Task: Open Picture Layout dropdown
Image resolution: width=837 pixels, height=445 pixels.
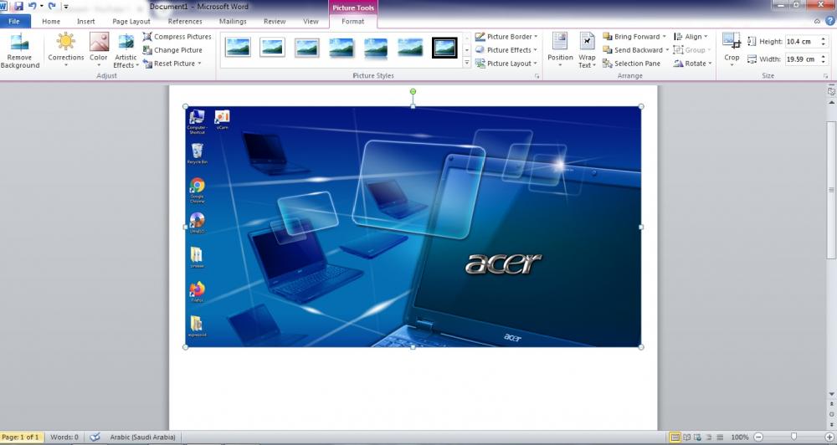Action: (x=506, y=63)
